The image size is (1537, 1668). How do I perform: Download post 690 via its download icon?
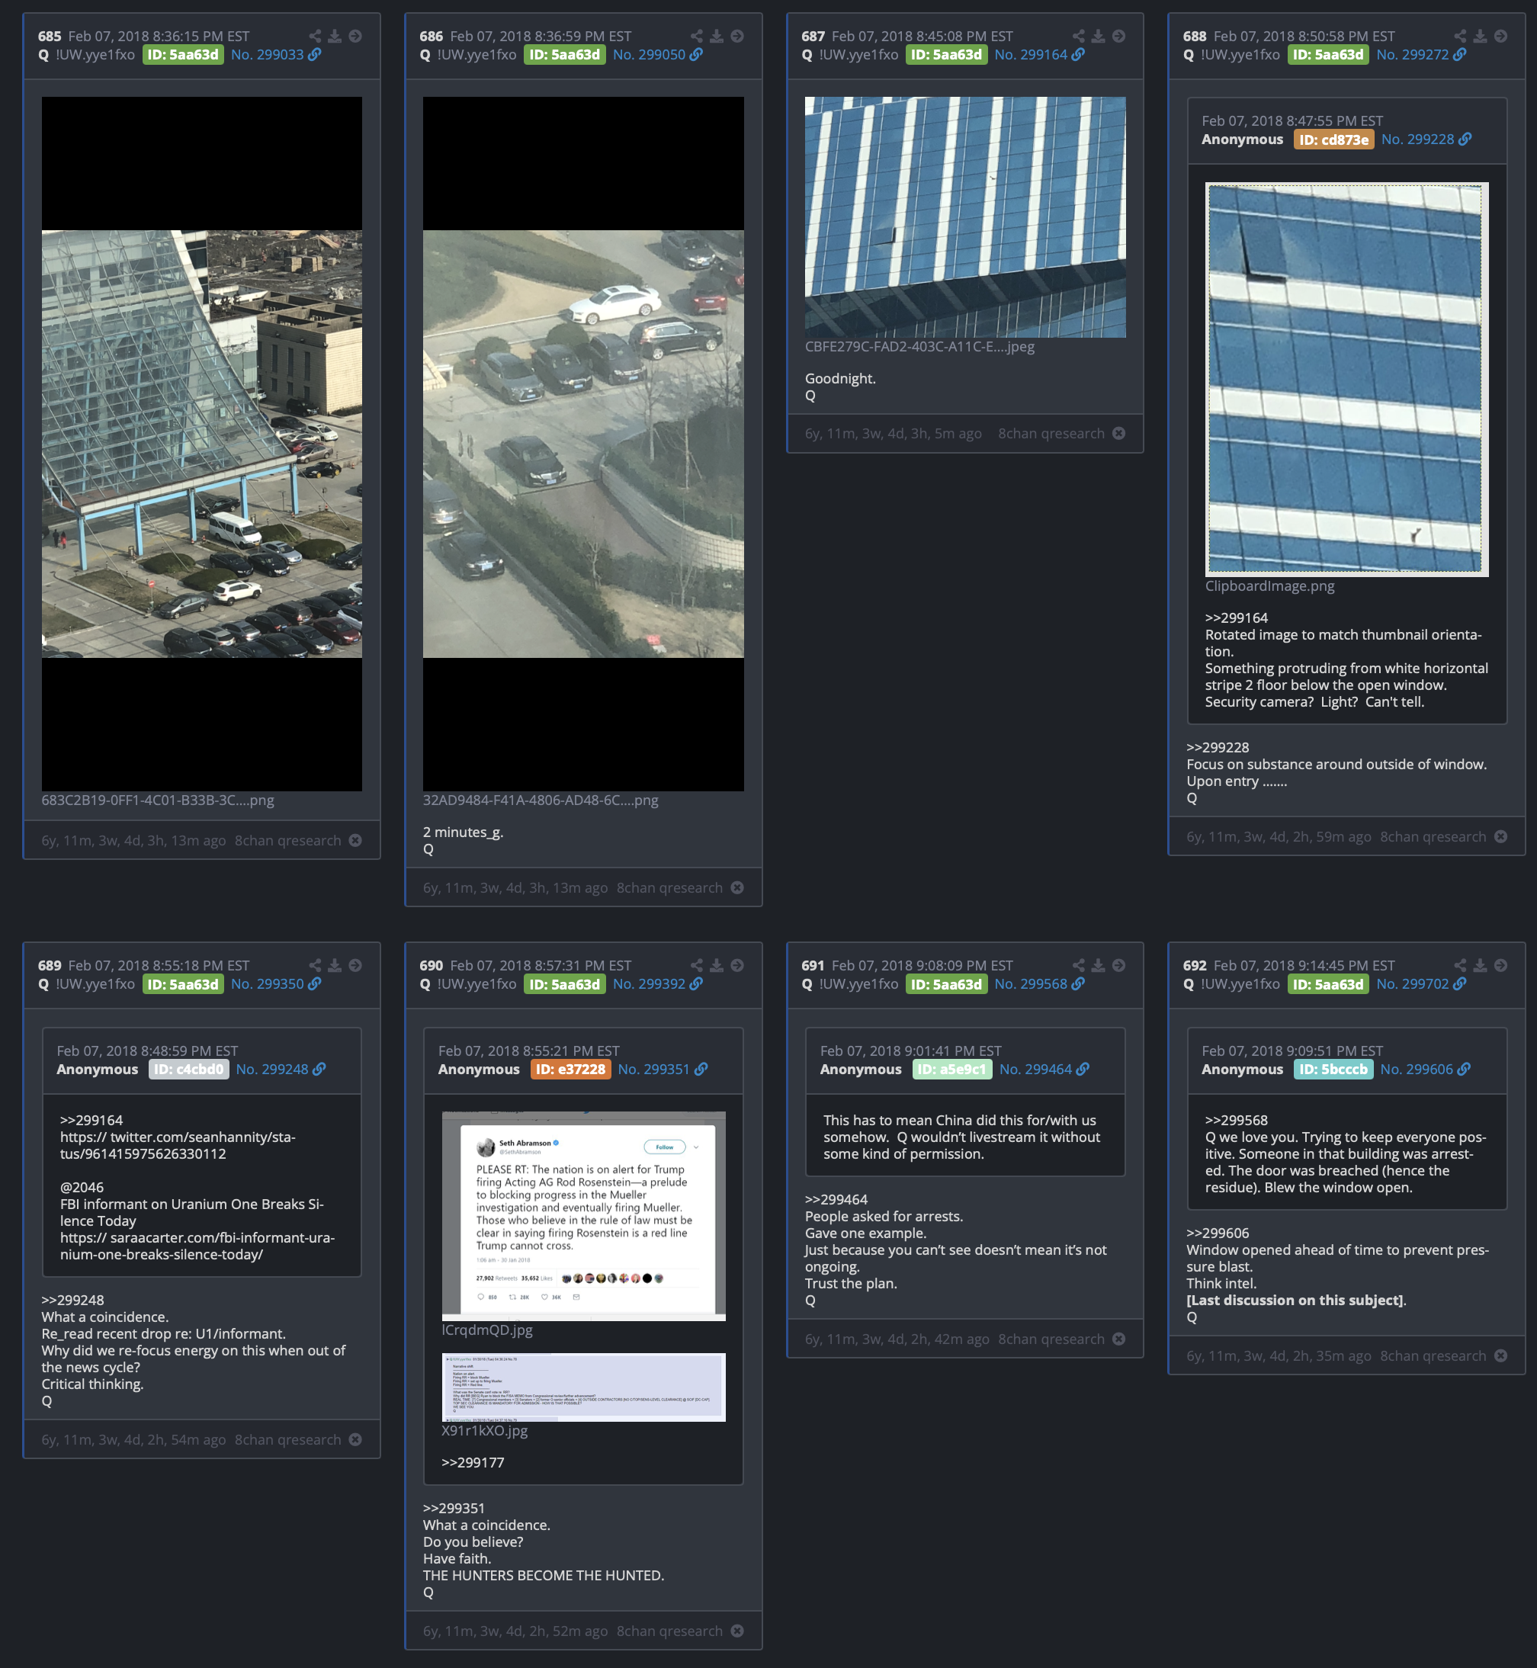pos(716,964)
